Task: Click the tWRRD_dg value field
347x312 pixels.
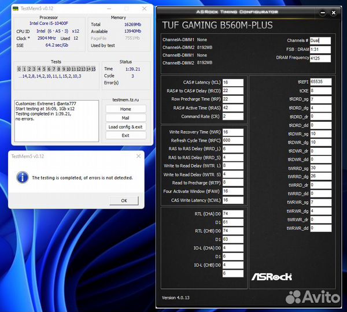Action: click(x=320, y=176)
